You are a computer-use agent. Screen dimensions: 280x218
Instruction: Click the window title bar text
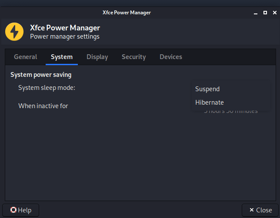pyautogui.click(x=140, y=13)
